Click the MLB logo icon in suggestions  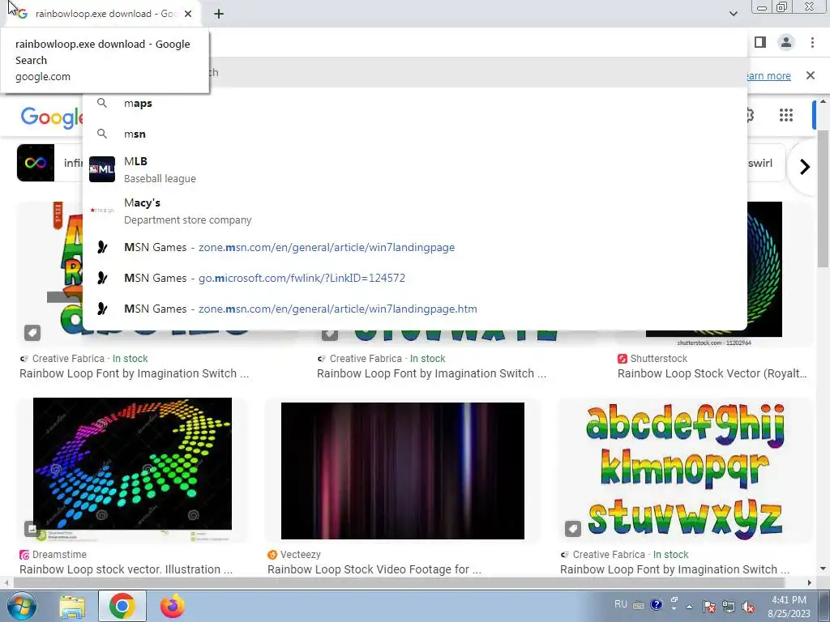pos(102,169)
